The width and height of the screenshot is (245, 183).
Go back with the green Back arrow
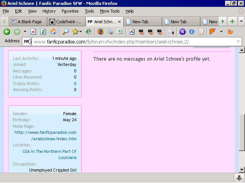tap(7, 32)
